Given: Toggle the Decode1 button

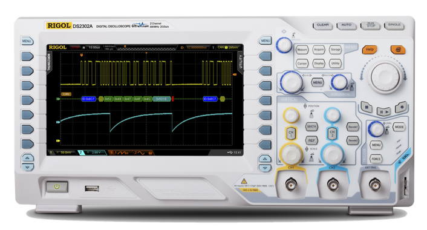Looking at the screenshot, I should [353, 126].
